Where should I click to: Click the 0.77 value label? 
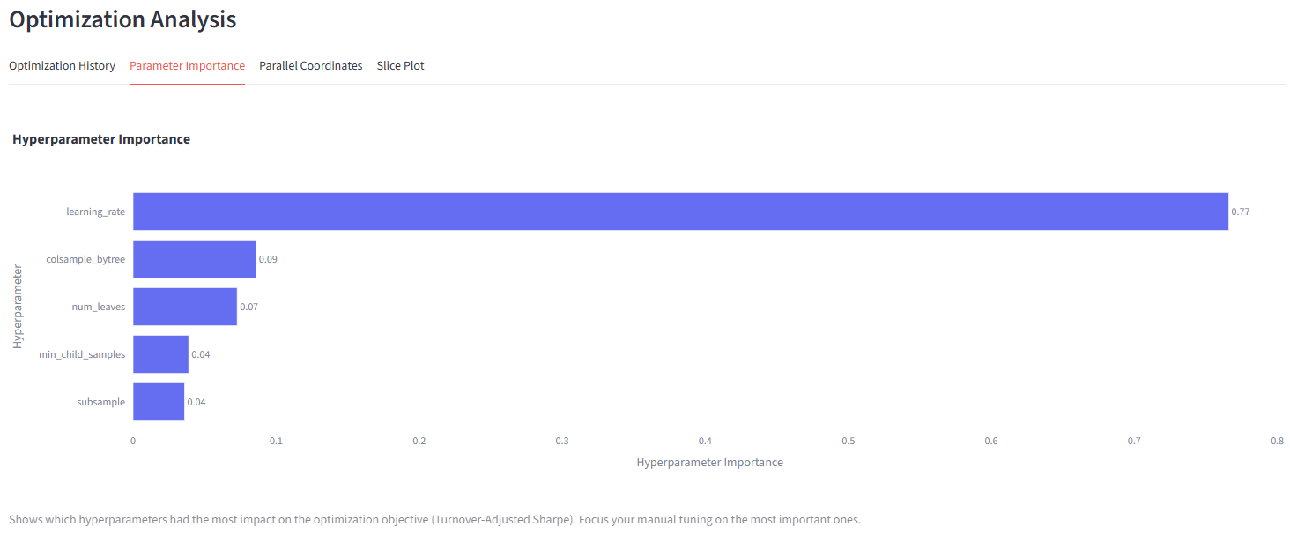[1240, 212]
